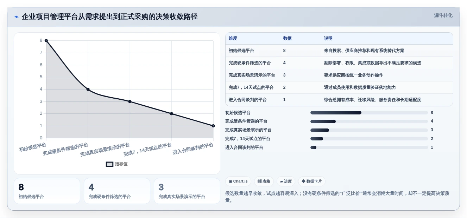
Task: Click the progress bar for 完成7，14天试点的平台
Action: (x=369, y=139)
